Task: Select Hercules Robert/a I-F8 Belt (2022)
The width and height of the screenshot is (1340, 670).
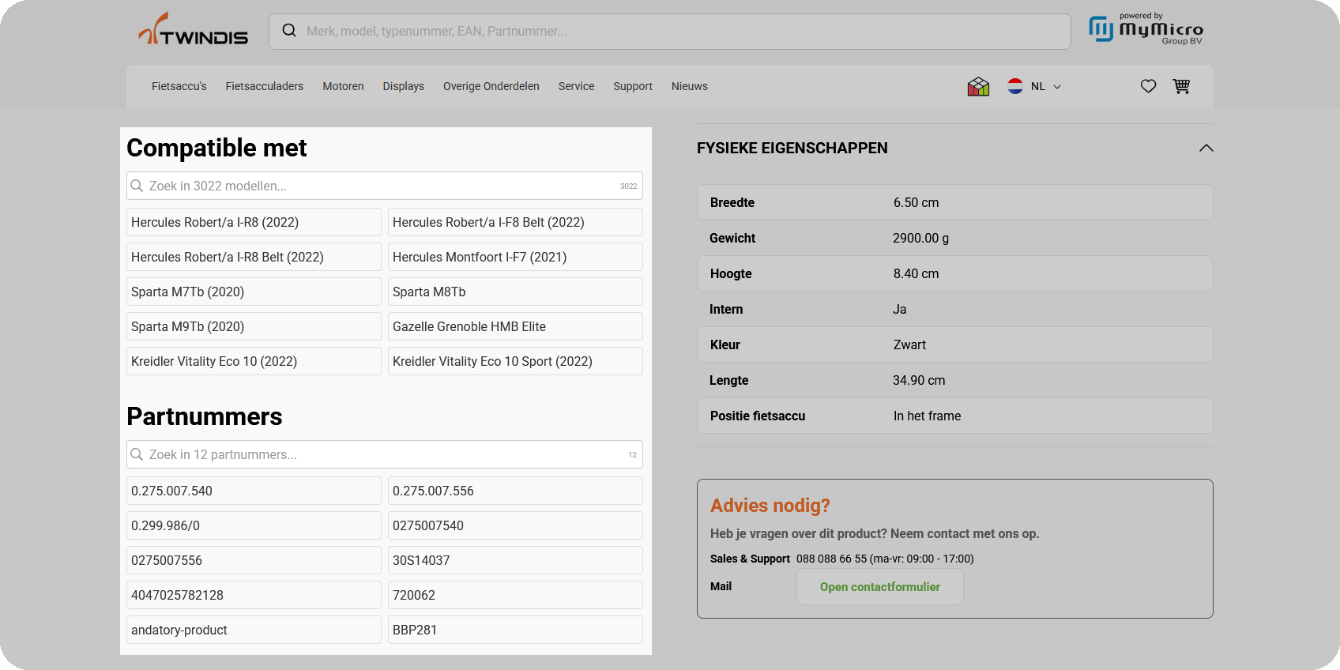Action: pos(515,222)
